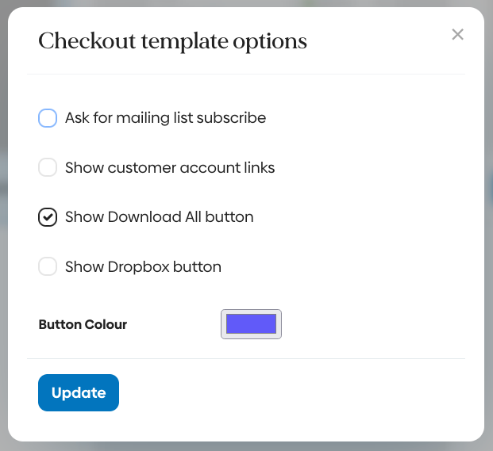
Task: Click the "Show customer account links" label
Action: coord(170,167)
